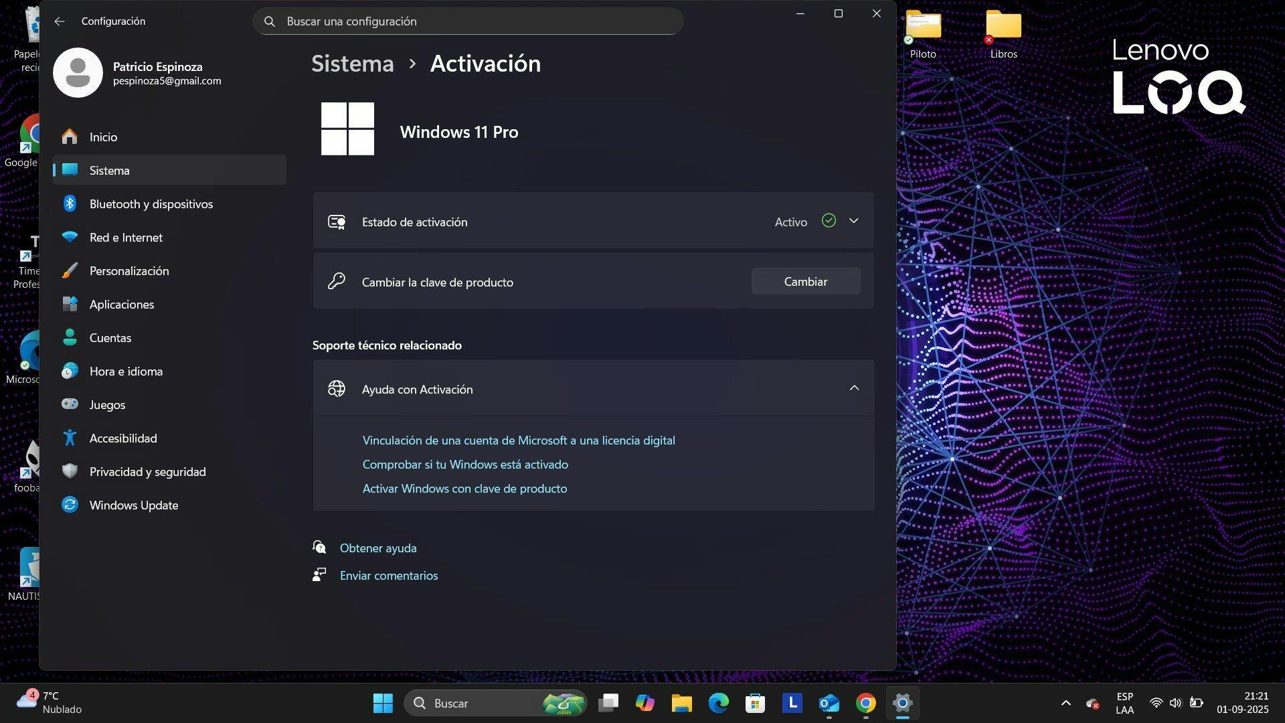This screenshot has height=723, width=1285.
Task: Open Inicio in the settings sidebar
Action: tap(169, 137)
